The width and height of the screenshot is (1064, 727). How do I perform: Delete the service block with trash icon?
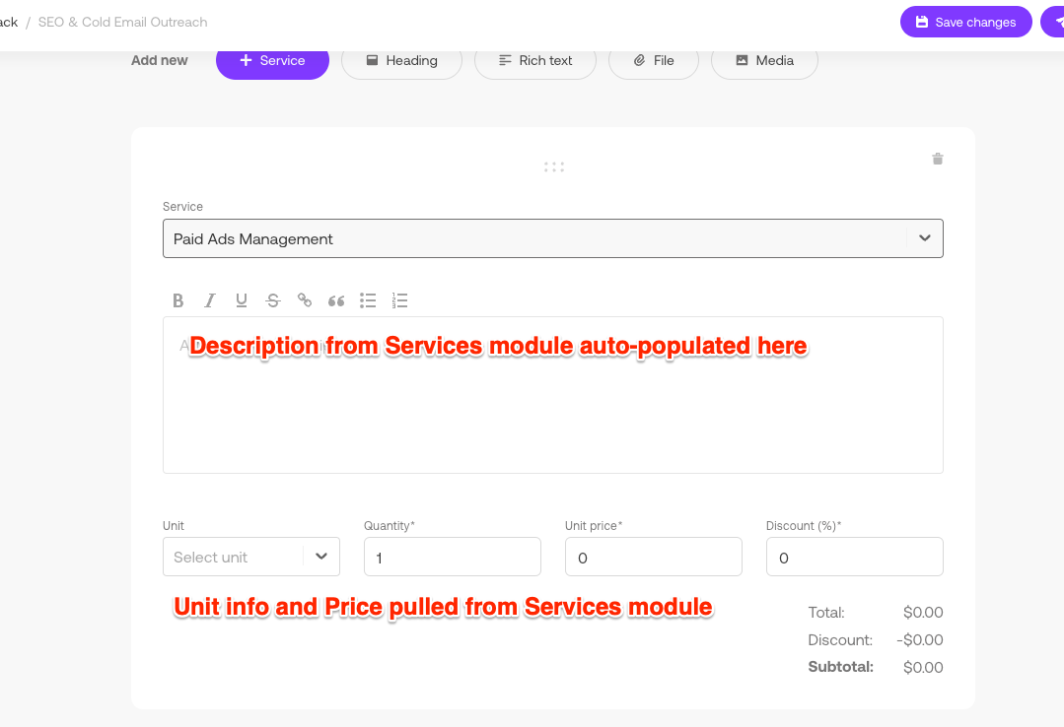937,159
